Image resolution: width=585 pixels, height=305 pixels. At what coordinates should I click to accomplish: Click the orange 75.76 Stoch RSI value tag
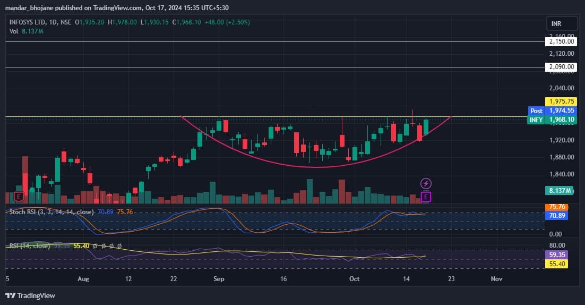[557, 207]
